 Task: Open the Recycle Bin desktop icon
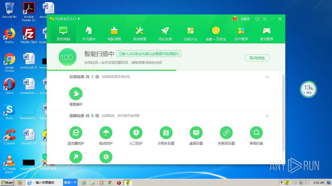(9, 10)
